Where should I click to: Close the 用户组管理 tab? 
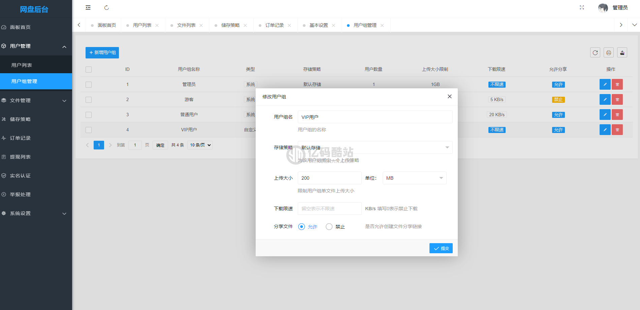(x=382, y=25)
